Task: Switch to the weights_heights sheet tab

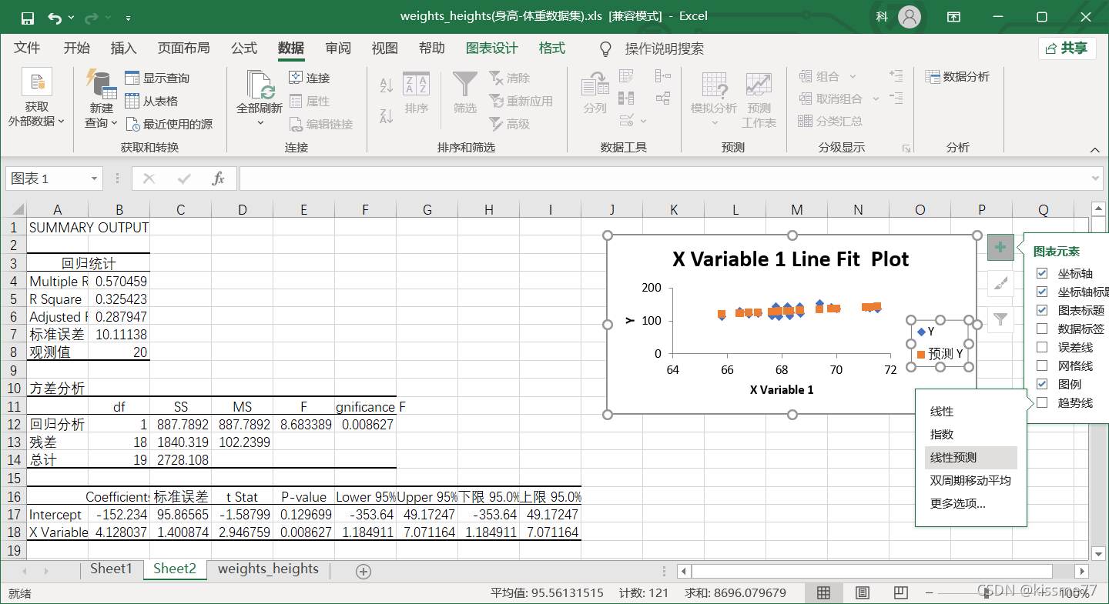Action: tap(268, 569)
